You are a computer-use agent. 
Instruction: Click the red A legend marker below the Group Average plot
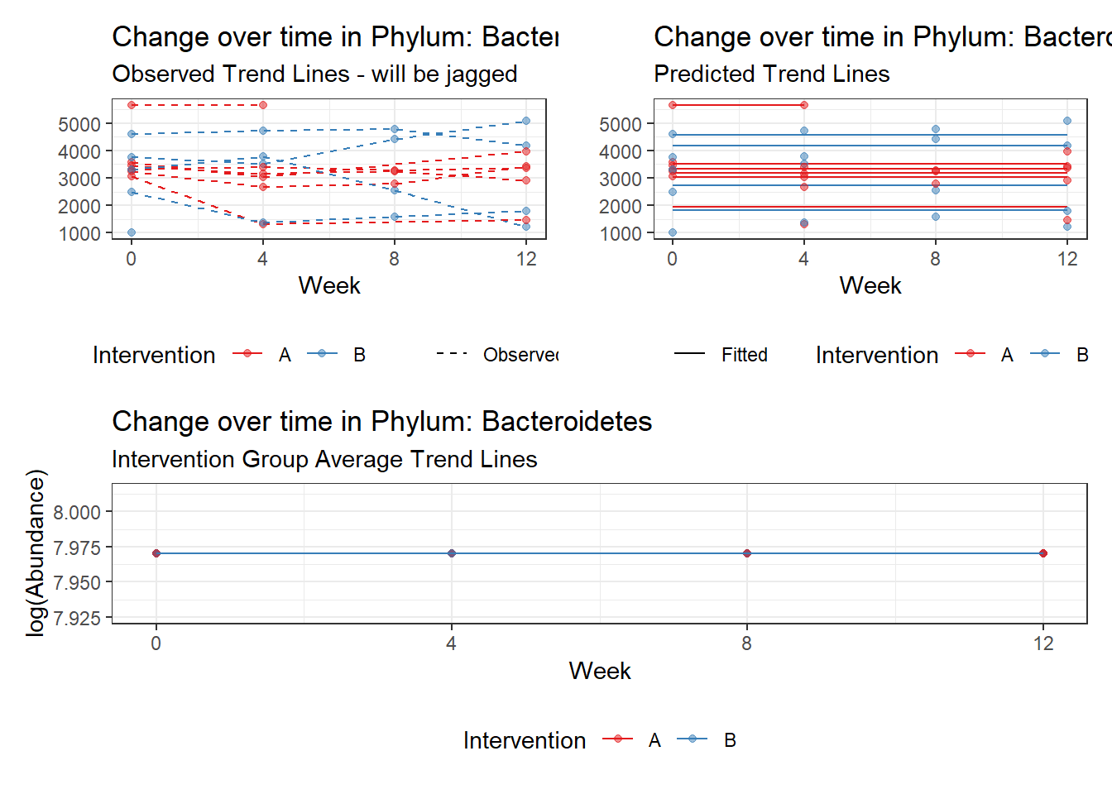tap(617, 739)
